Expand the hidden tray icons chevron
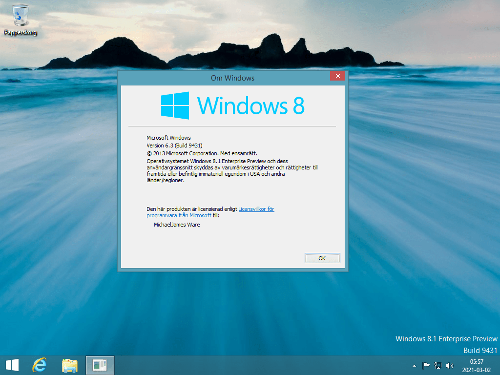Screen dimensions: 500x375 click(415, 365)
